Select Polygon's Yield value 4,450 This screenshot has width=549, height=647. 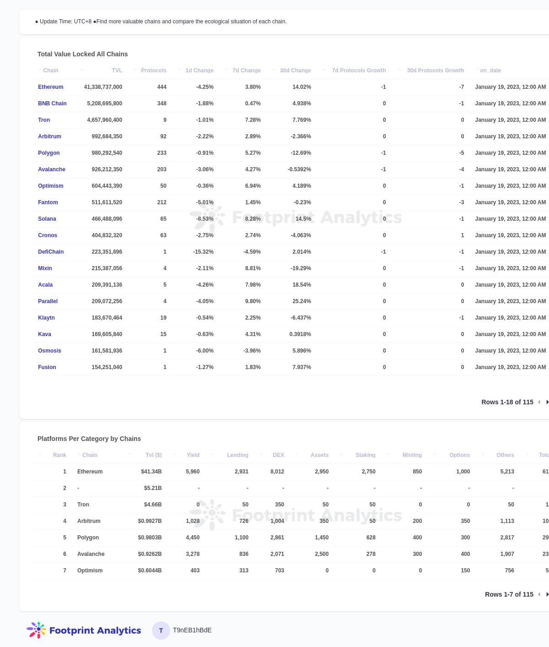pos(193,538)
